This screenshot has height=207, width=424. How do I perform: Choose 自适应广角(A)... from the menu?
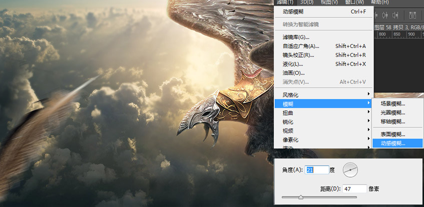click(324, 46)
